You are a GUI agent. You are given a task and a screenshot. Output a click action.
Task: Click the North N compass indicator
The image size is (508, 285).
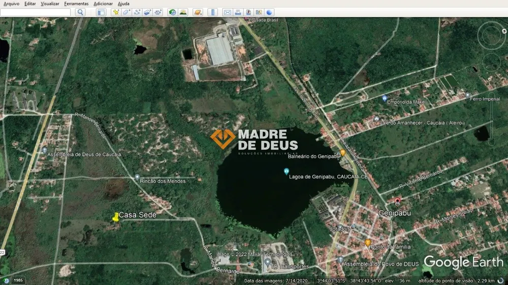[x=504, y=31]
